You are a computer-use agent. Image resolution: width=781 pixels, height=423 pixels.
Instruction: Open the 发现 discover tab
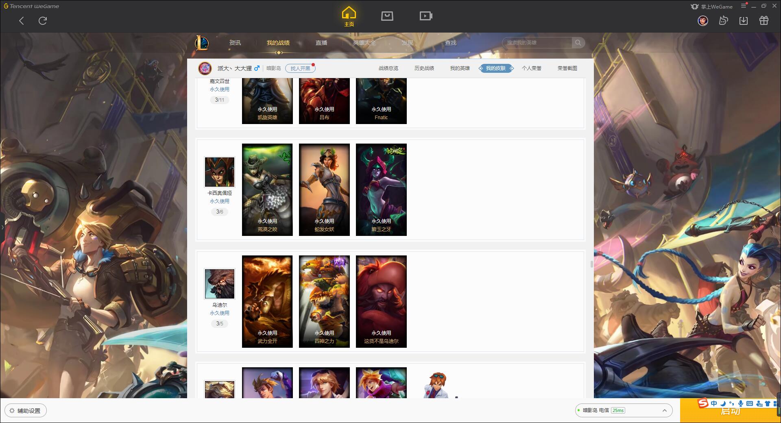(408, 43)
